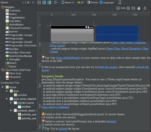Zoom in with the plus icon
Viewport: 151px width, 132px height.
[x=128, y=8]
